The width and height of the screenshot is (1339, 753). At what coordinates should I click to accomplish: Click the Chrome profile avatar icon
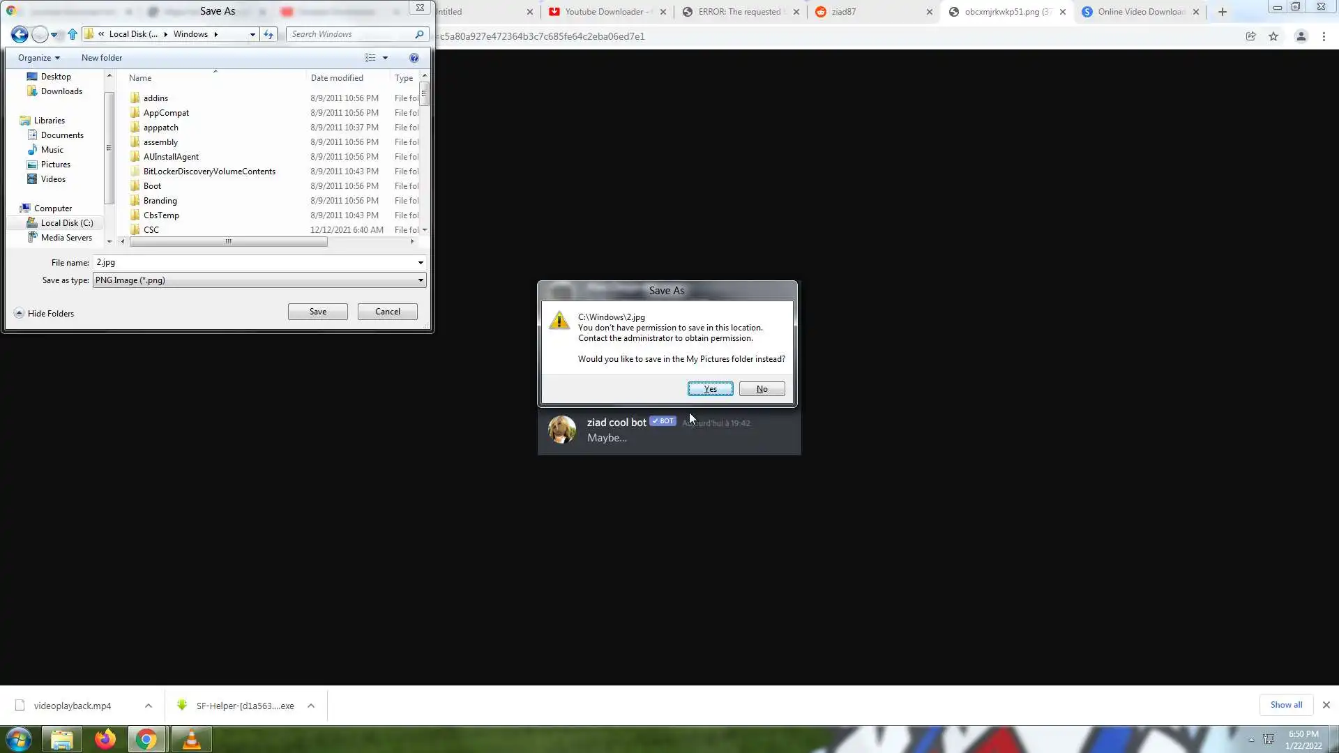1301,36
